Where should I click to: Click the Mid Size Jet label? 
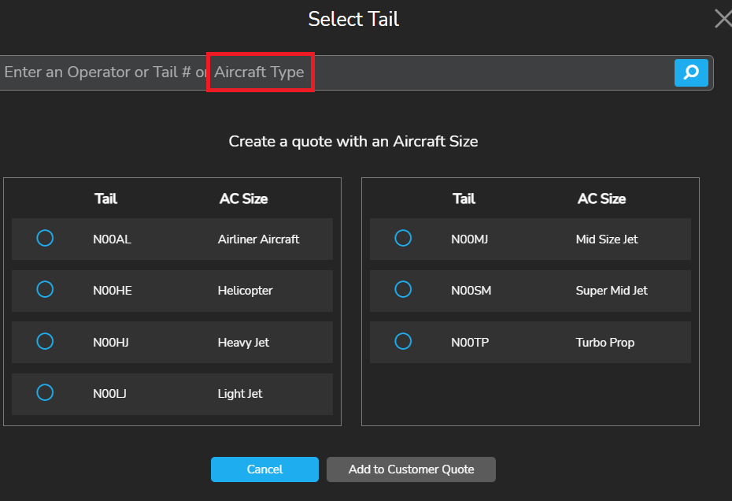click(607, 239)
